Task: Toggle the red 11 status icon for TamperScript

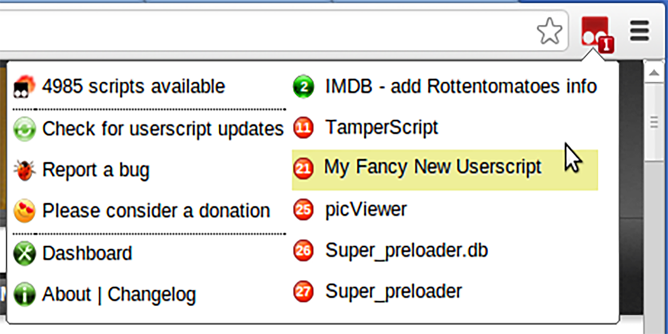Action: (x=303, y=128)
